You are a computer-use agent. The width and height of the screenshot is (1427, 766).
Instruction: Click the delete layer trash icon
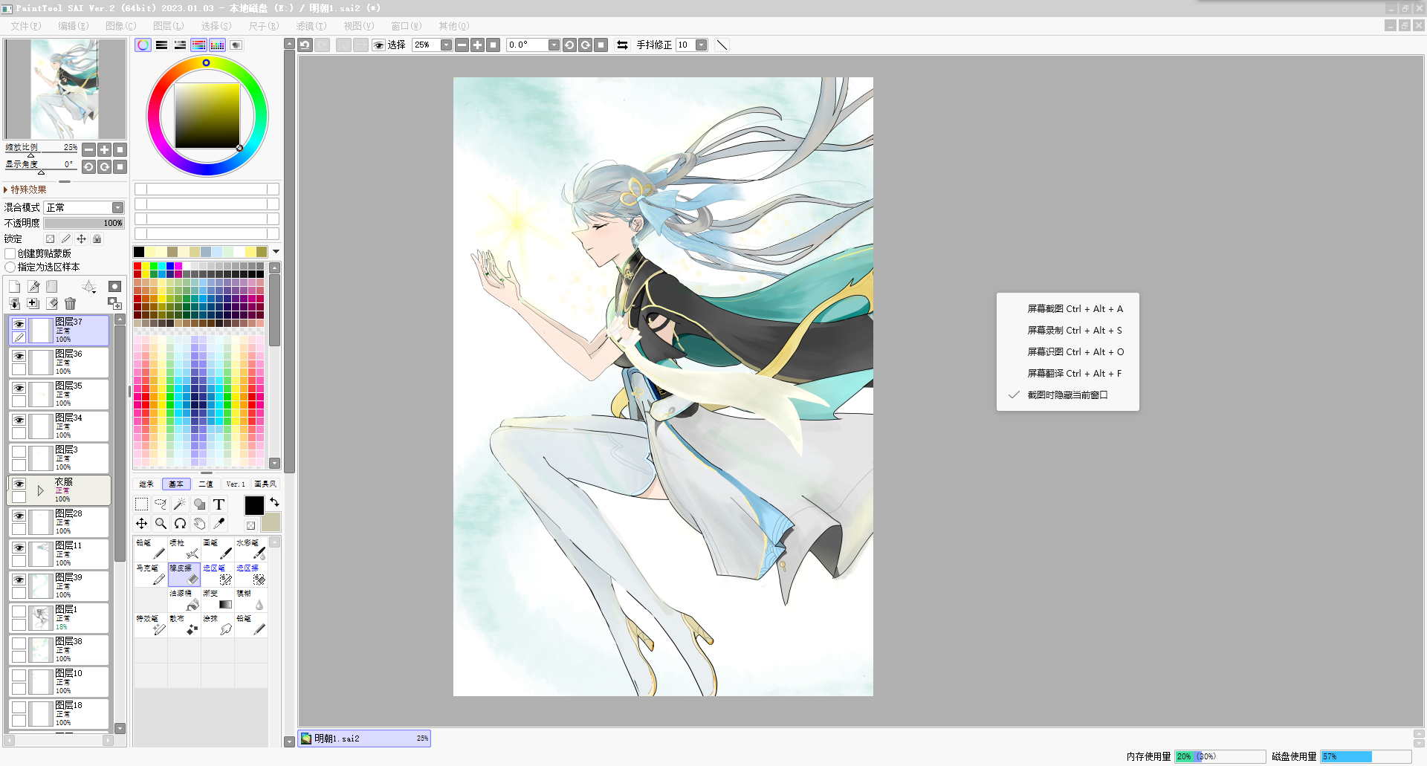70,303
